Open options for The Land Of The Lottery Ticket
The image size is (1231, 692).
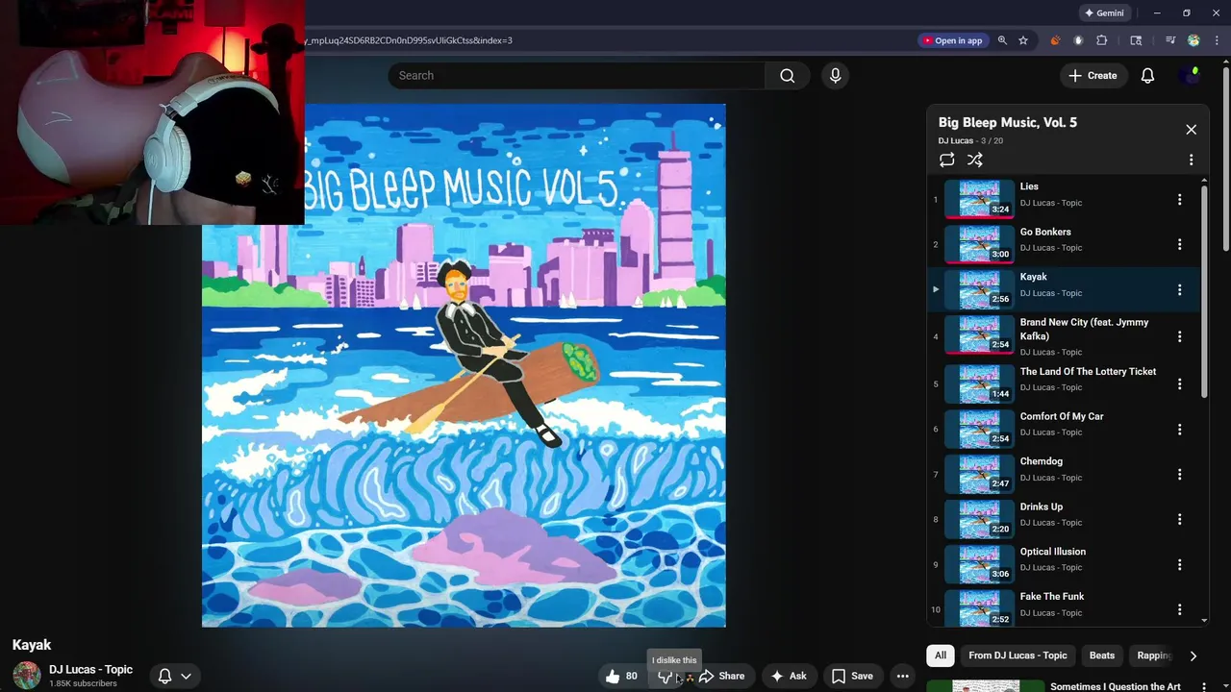[1179, 384]
